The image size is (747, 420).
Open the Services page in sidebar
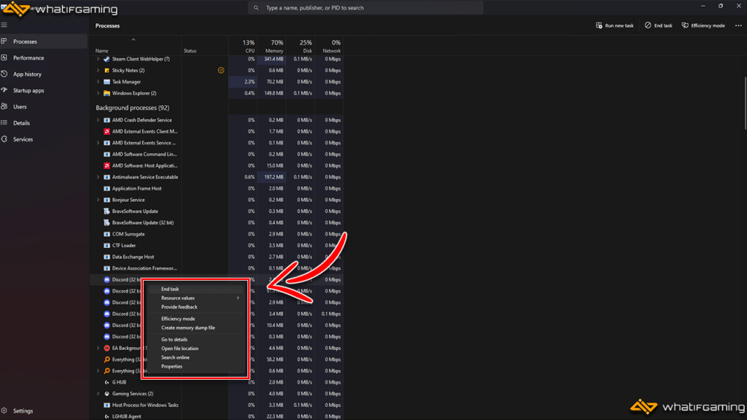coord(23,139)
